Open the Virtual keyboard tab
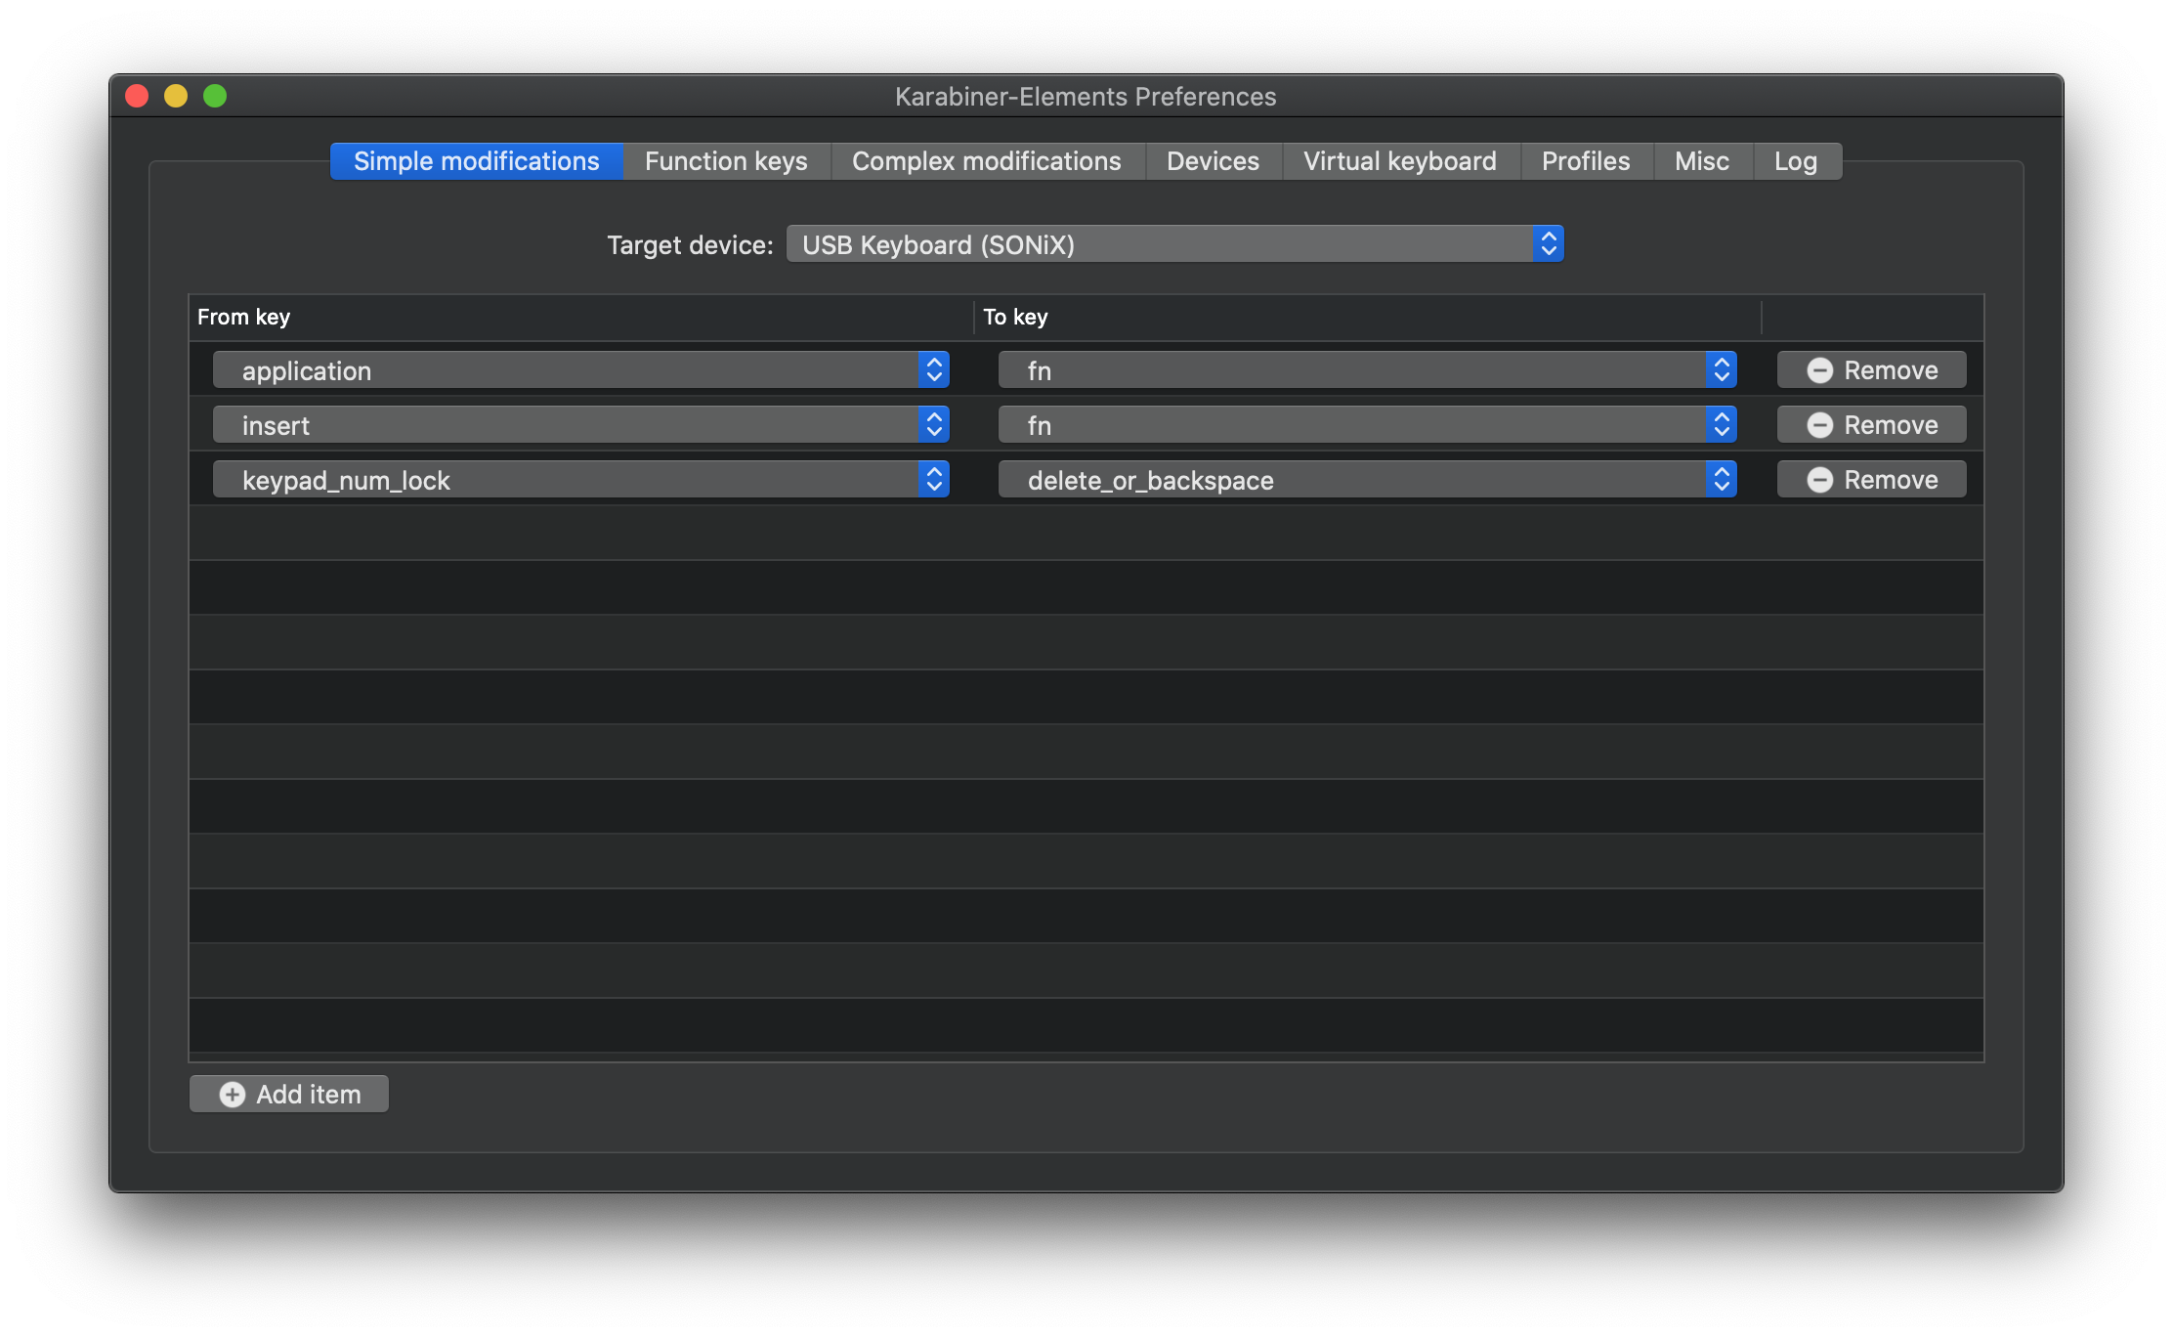Image resolution: width=2173 pixels, height=1337 pixels. tap(1399, 161)
